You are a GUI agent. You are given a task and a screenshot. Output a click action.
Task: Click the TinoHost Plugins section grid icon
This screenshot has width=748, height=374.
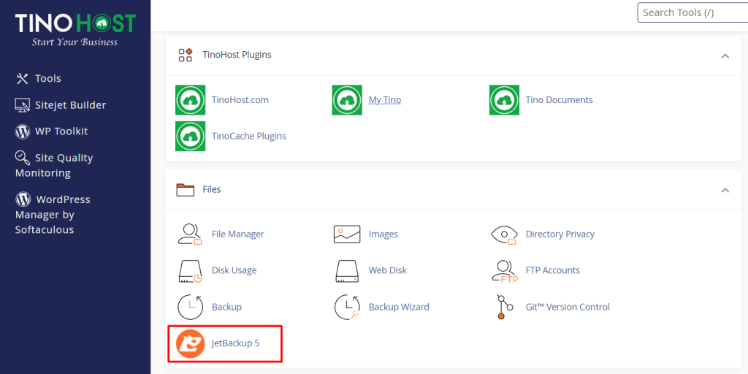(x=185, y=55)
